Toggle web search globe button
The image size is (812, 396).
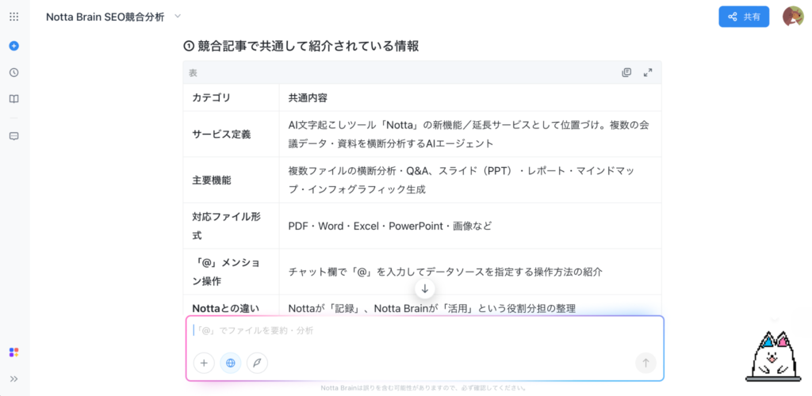point(231,363)
